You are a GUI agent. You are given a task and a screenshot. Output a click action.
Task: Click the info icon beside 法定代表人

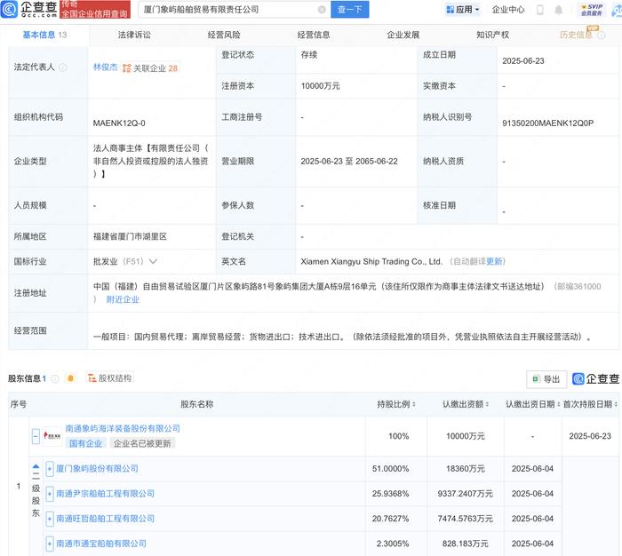pyautogui.click(x=63, y=68)
